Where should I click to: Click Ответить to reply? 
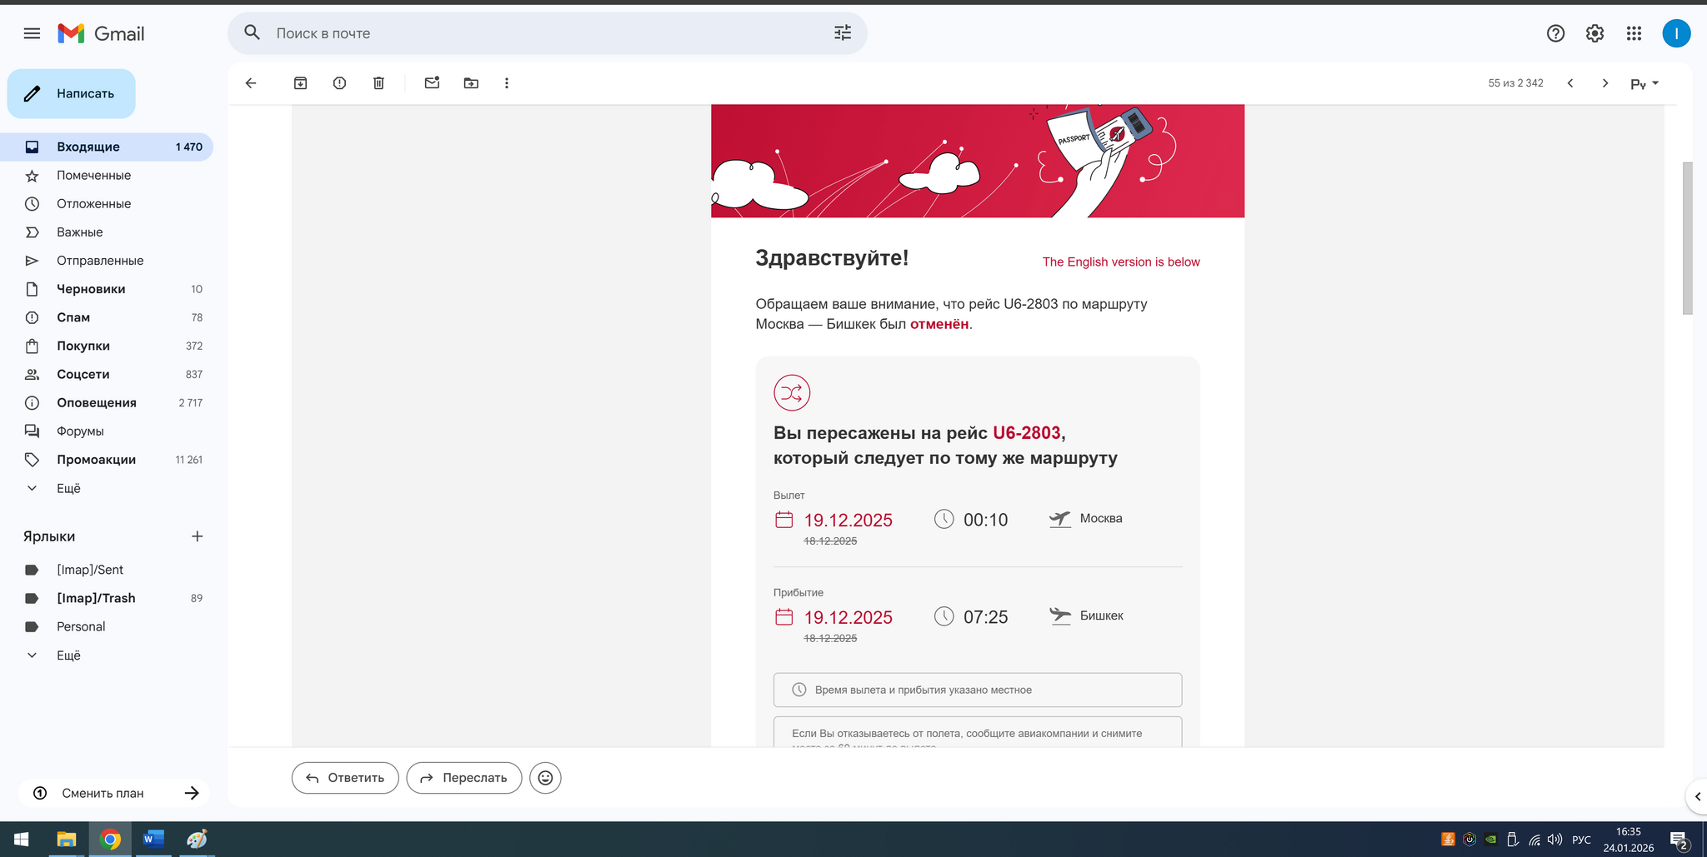(x=344, y=777)
